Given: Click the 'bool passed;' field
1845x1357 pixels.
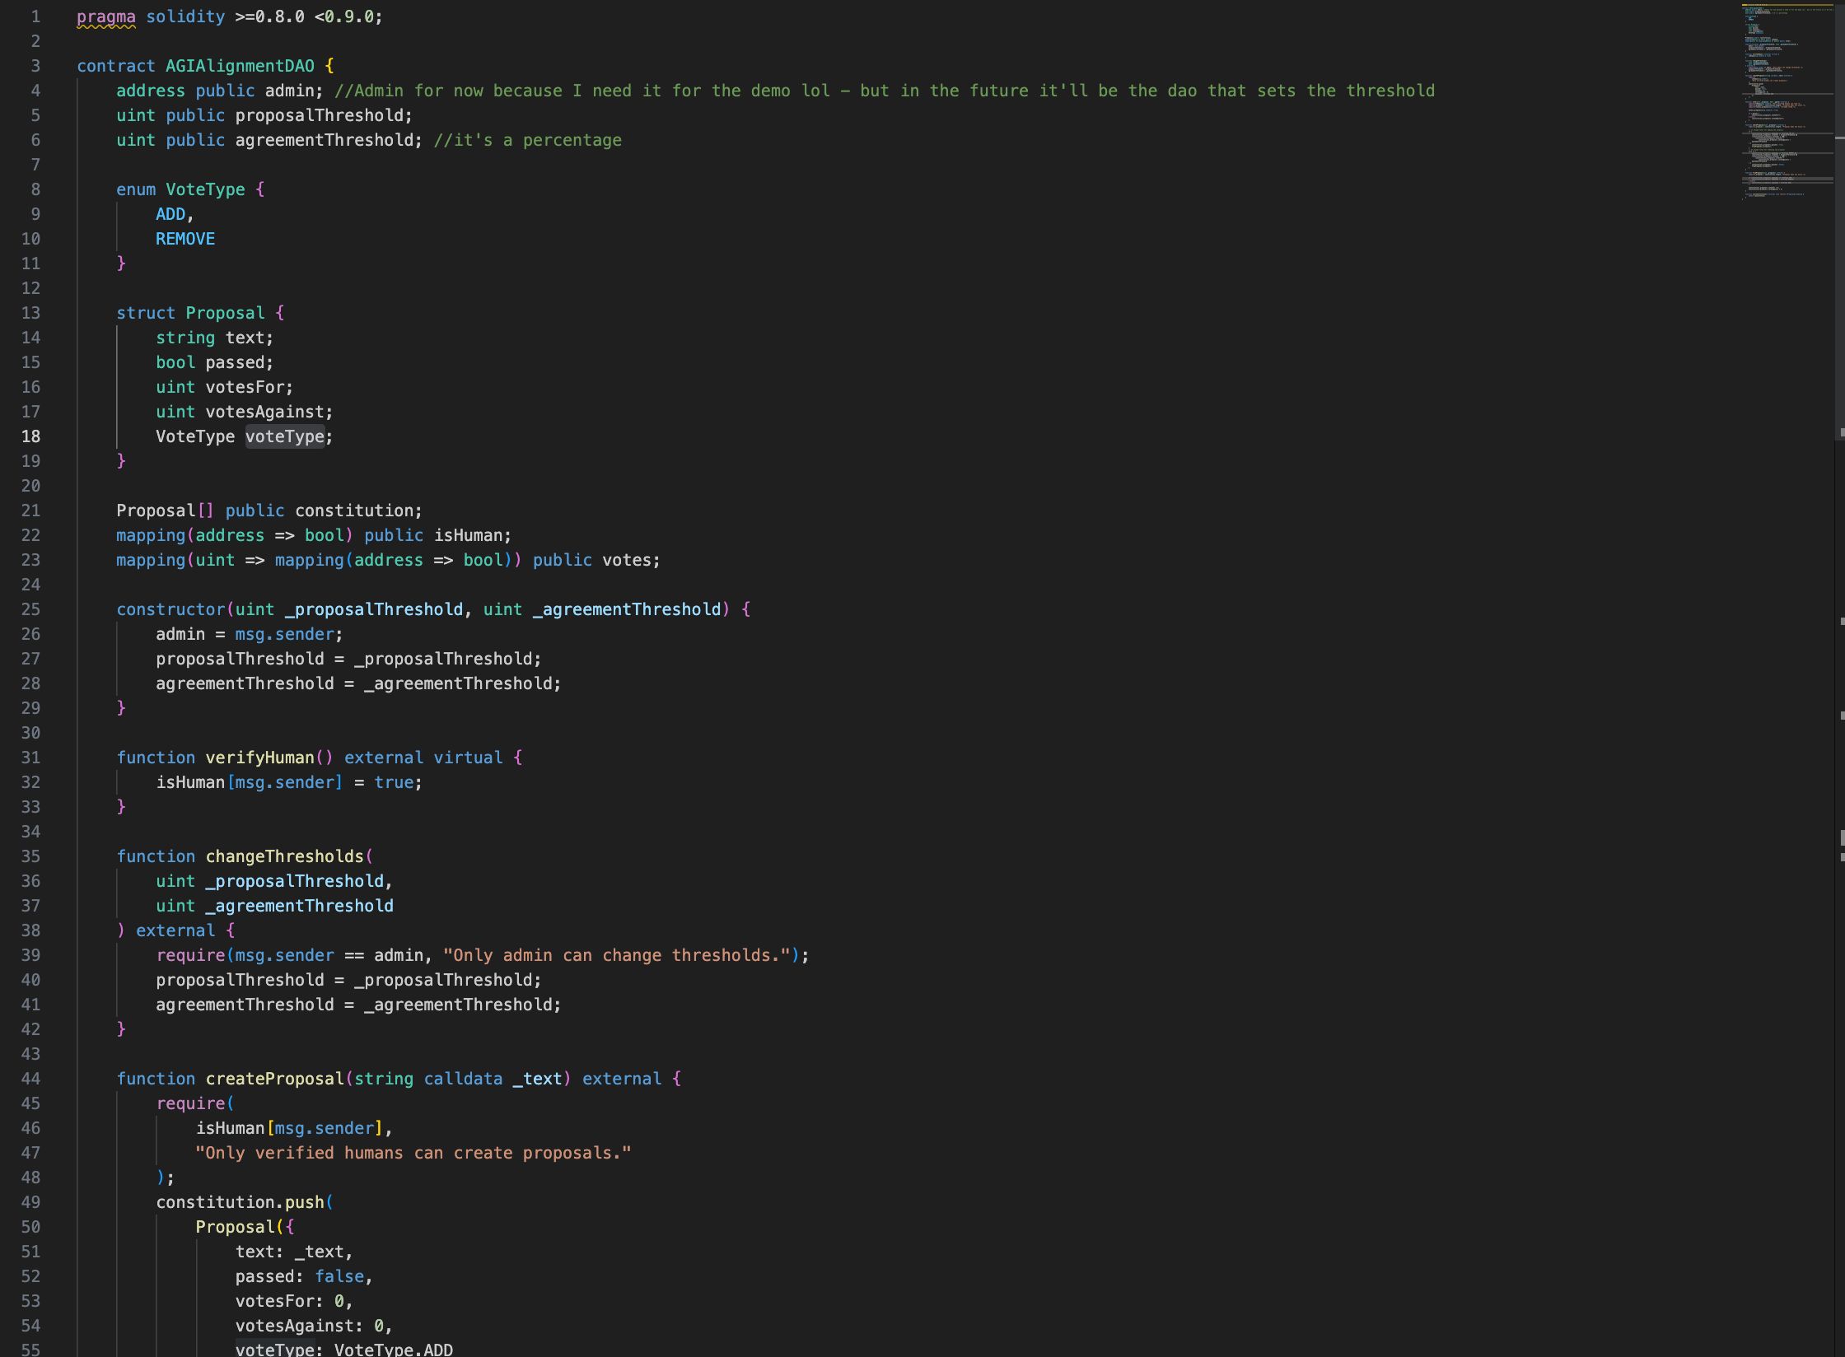Looking at the screenshot, I should 214,362.
